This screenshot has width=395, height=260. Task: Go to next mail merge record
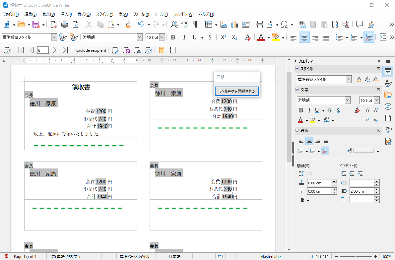tap(54, 50)
